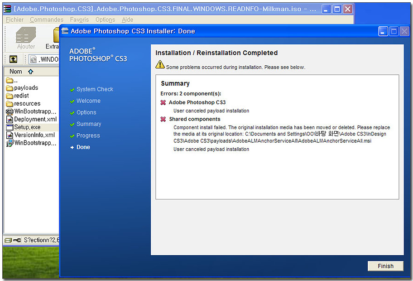The image size is (413, 281).
Task: Click the yellow warning triangle icon
Action: (160, 65)
